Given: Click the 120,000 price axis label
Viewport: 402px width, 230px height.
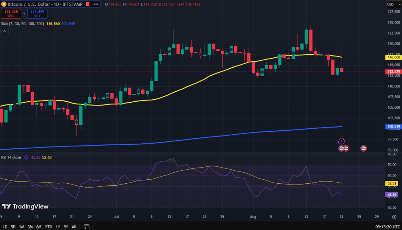Looking at the screenshot, I should [x=394, y=44].
